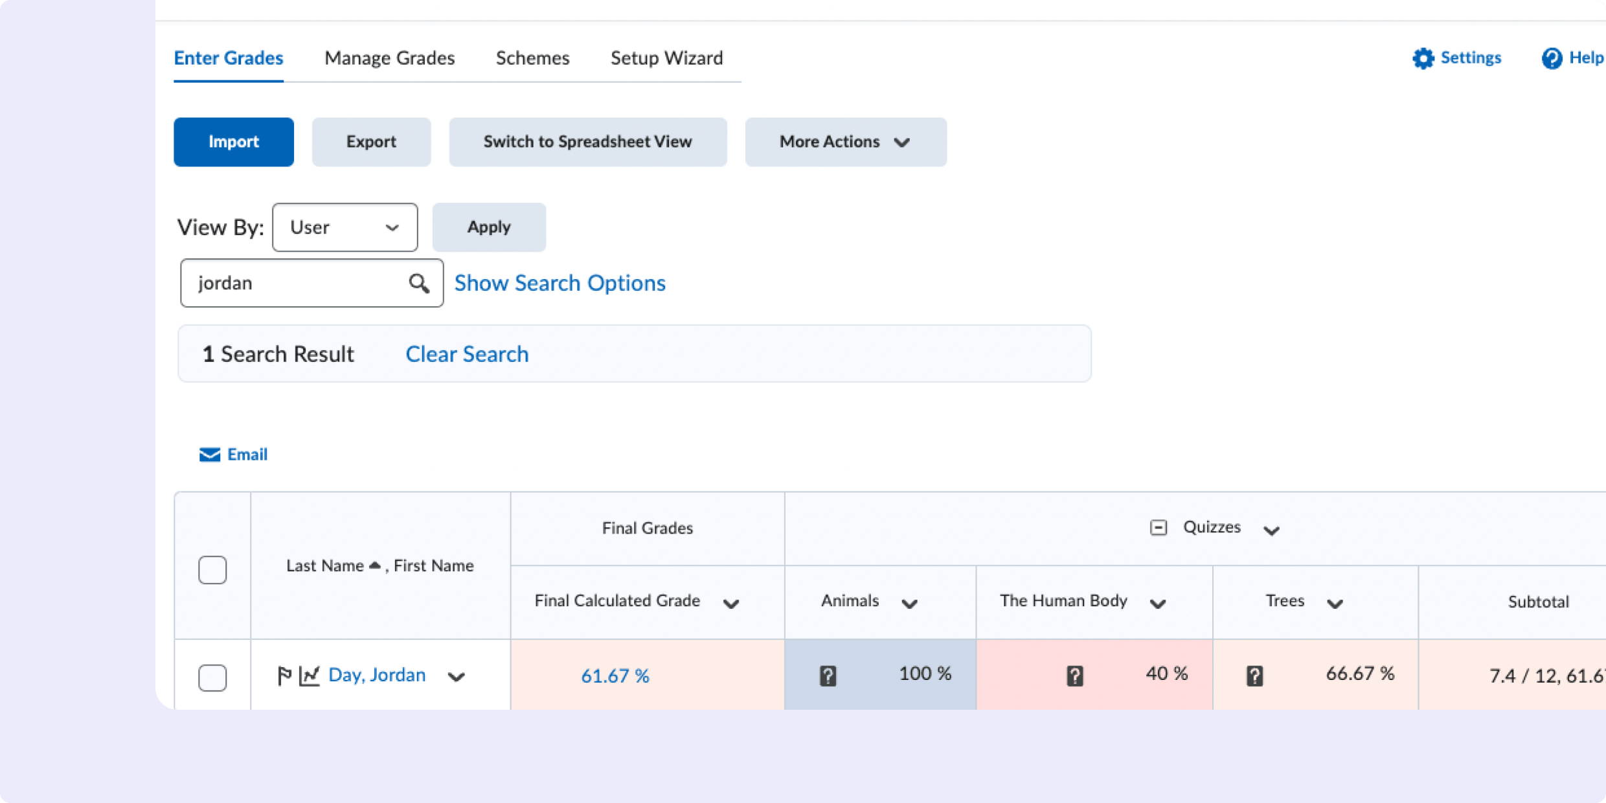
Task: Select the checkbox next to Day, Jordan
Action: pyautogui.click(x=212, y=677)
